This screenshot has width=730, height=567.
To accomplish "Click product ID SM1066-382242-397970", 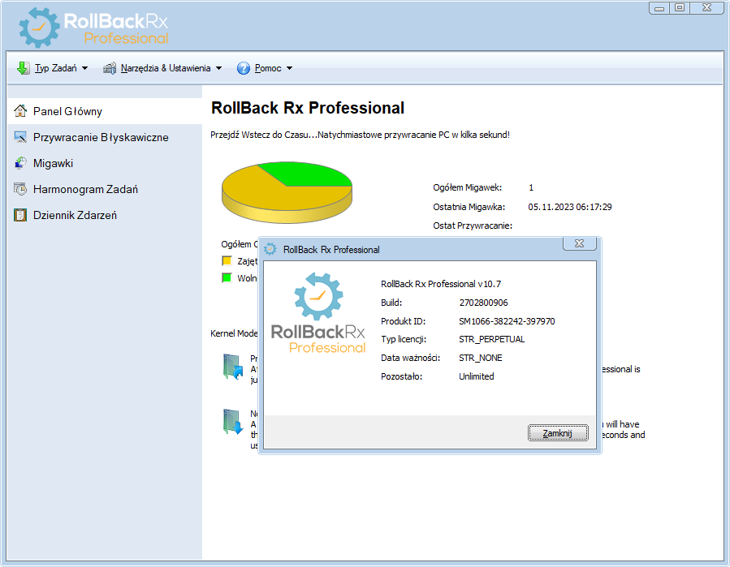I will [507, 321].
